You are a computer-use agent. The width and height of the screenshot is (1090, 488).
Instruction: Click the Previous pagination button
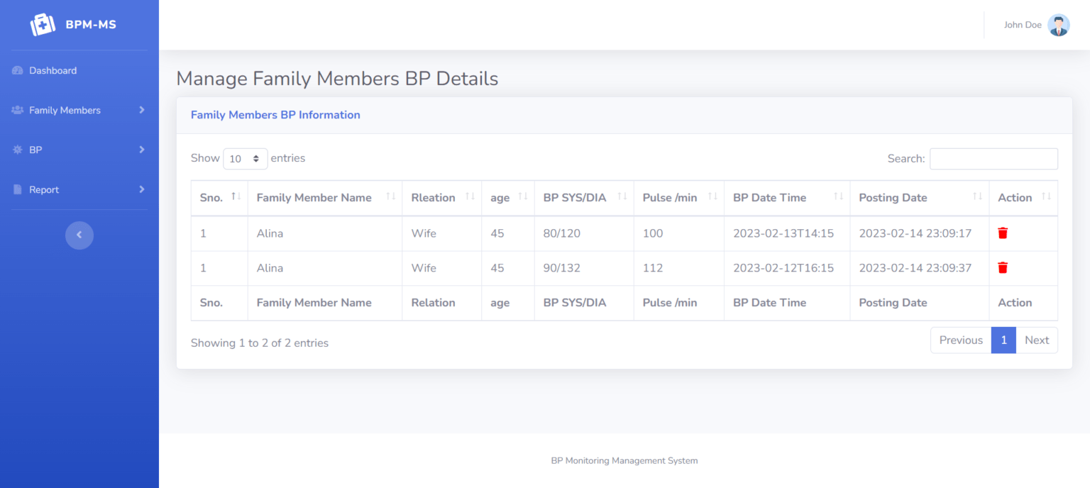(x=960, y=340)
